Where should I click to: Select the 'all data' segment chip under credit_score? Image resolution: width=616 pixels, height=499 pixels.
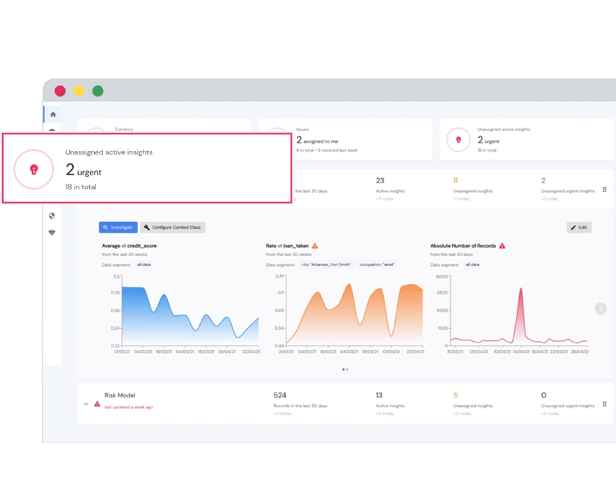pos(144,264)
